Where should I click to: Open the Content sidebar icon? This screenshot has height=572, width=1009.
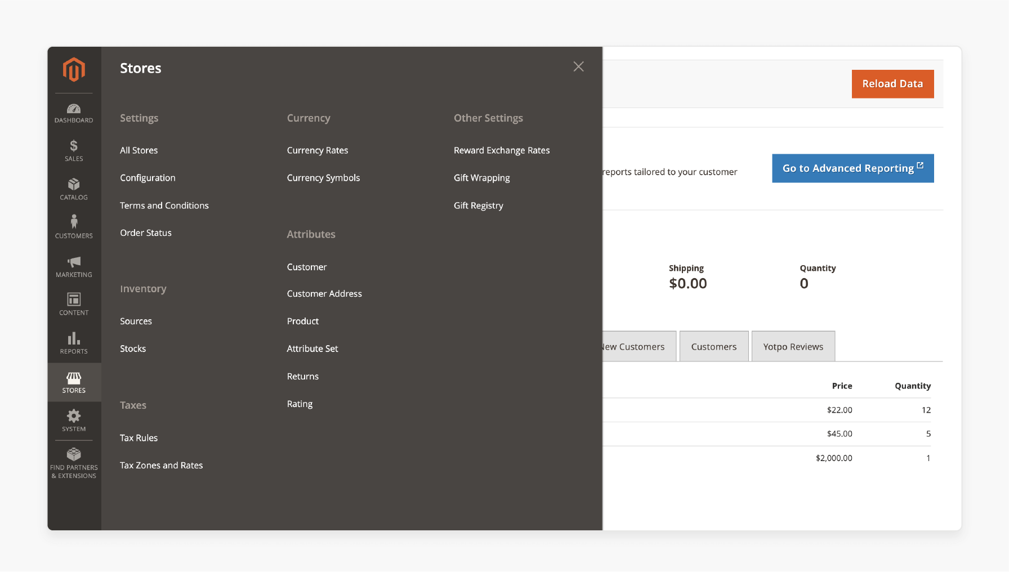click(x=74, y=305)
